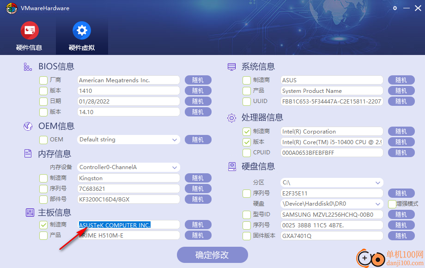Randomize the GXA7401Q firmware version
Screen dimensions: 425x268
tap(401, 236)
